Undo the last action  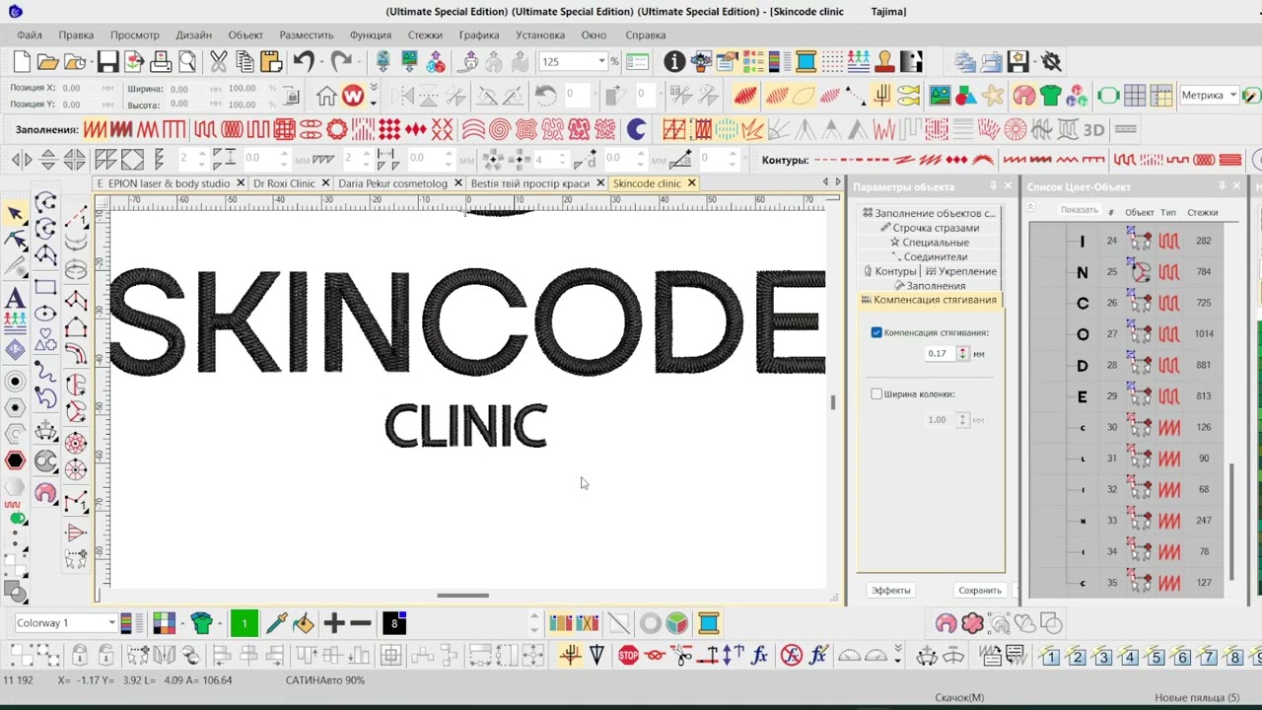coord(303,62)
